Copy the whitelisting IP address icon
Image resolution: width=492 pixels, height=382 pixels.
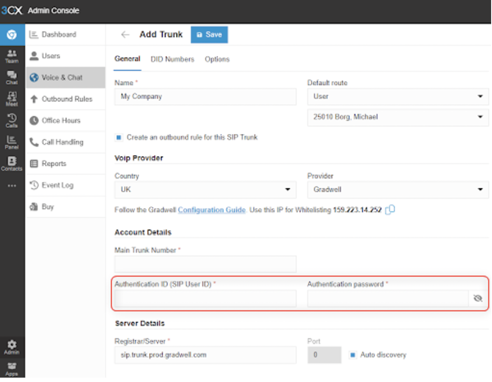pyautogui.click(x=390, y=210)
